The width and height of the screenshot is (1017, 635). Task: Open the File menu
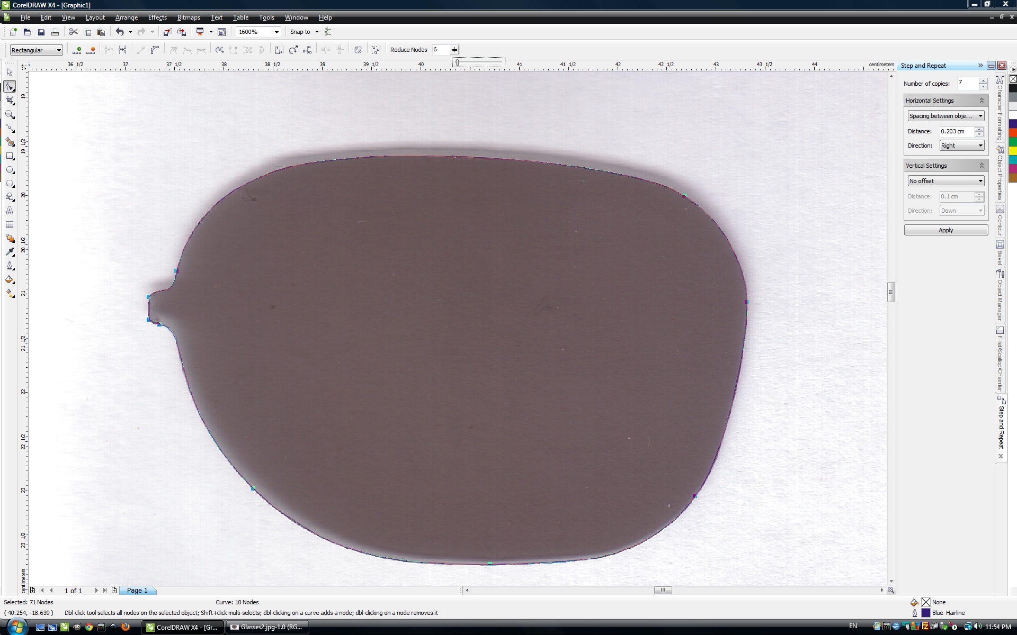tap(25, 17)
